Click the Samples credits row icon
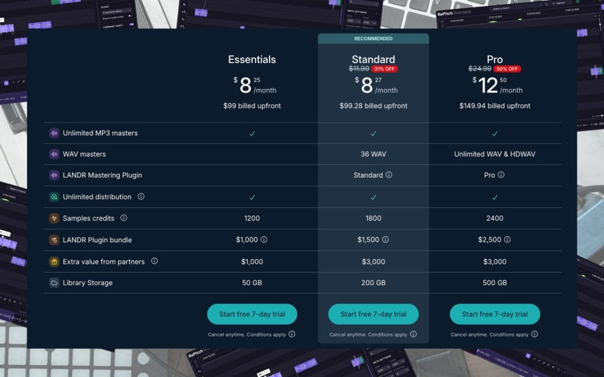Screen dimensions: 604x377 tap(54, 219)
